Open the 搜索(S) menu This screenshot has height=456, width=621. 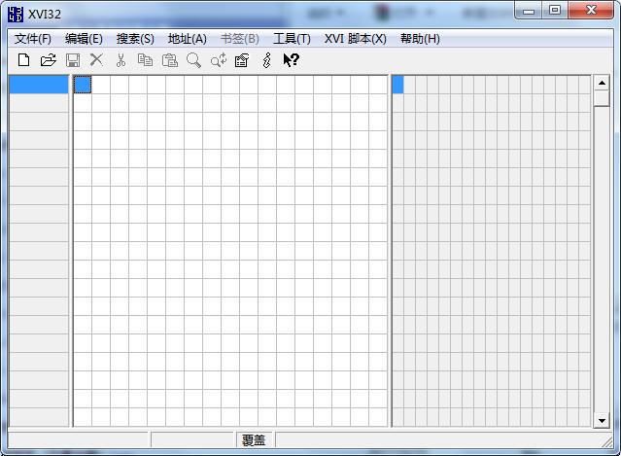tap(135, 39)
